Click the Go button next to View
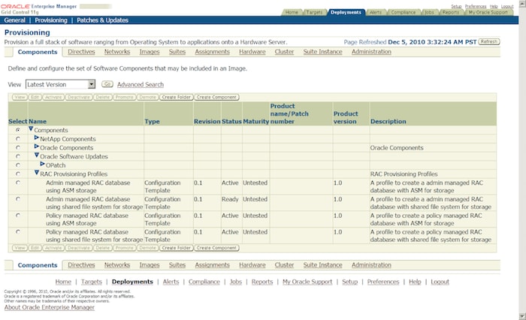The height and width of the screenshot is (320, 526). point(107,84)
